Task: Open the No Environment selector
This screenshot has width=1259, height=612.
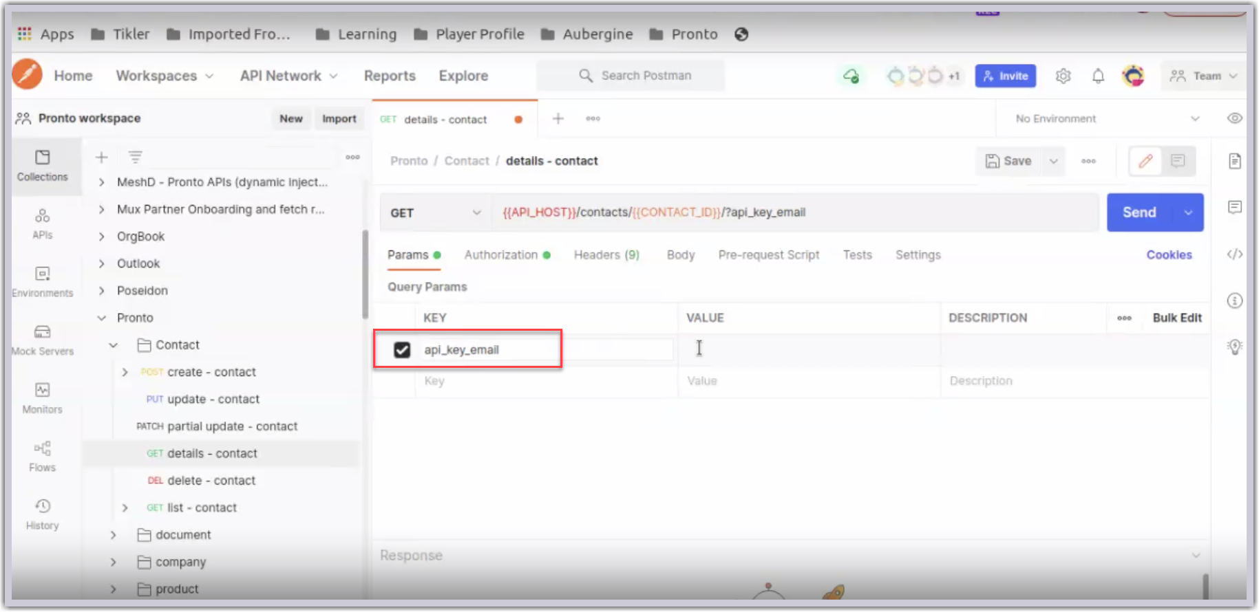Action: [1107, 118]
